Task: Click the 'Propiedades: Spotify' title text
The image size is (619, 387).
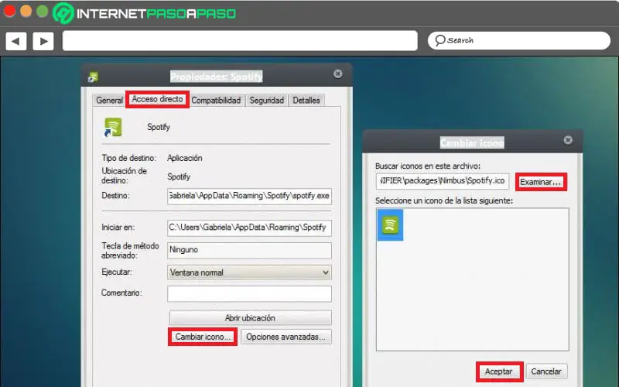Action: pos(217,76)
